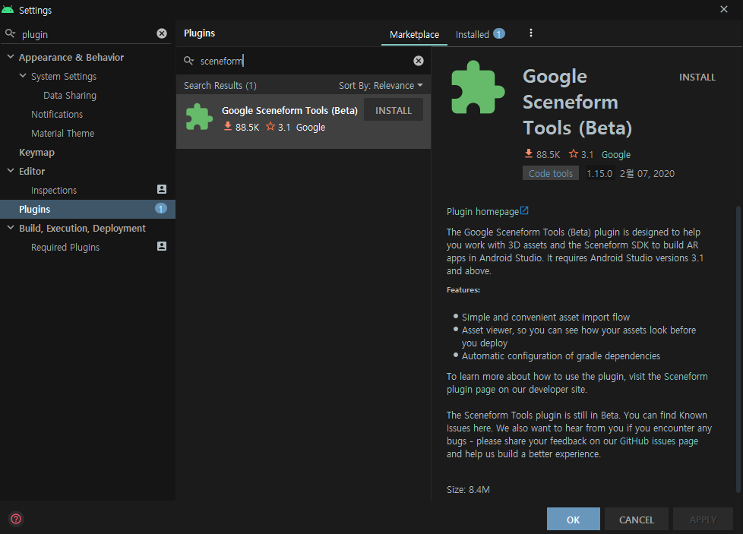Click the Inspections project-profile icon
Screen dimensions: 743x534
pyautogui.click(x=162, y=189)
